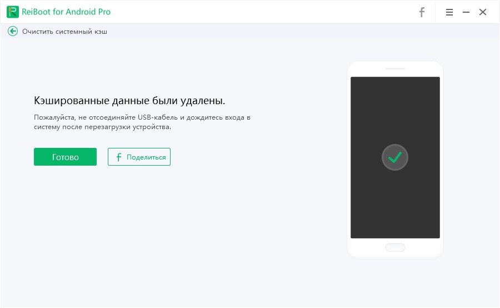The width and height of the screenshot is (500, 308).
Task: Click the Готово button
Action: tap(65, 157)
